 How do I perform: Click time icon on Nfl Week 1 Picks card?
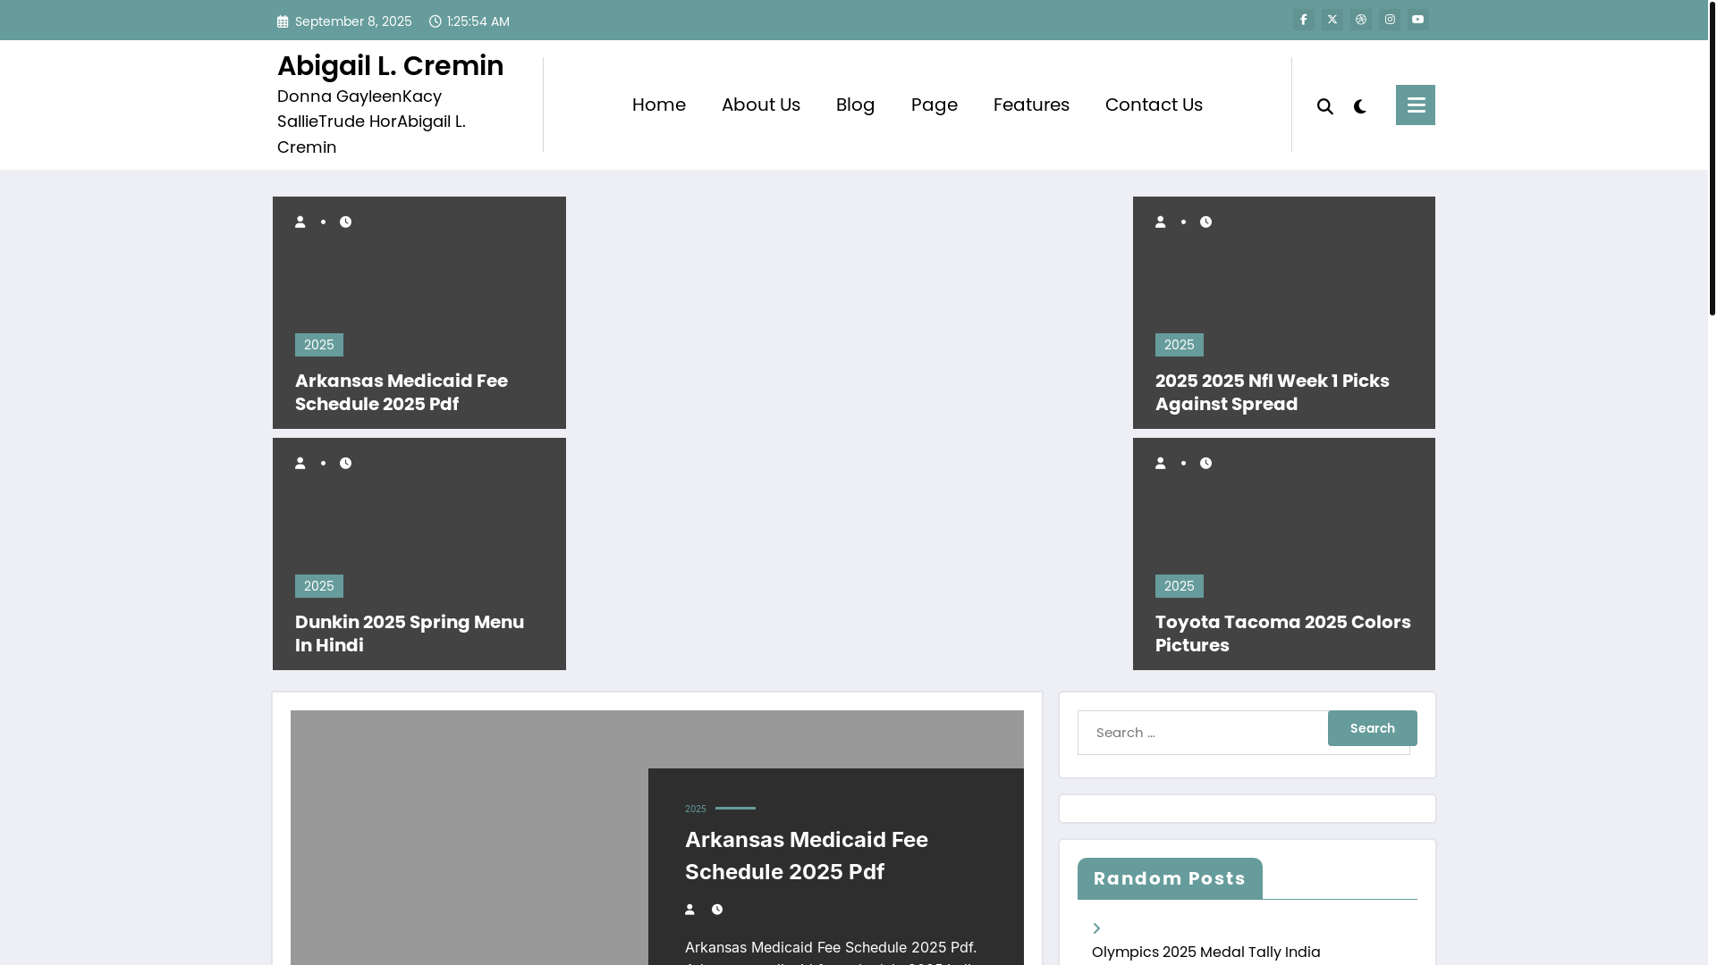coord(1206,222)
